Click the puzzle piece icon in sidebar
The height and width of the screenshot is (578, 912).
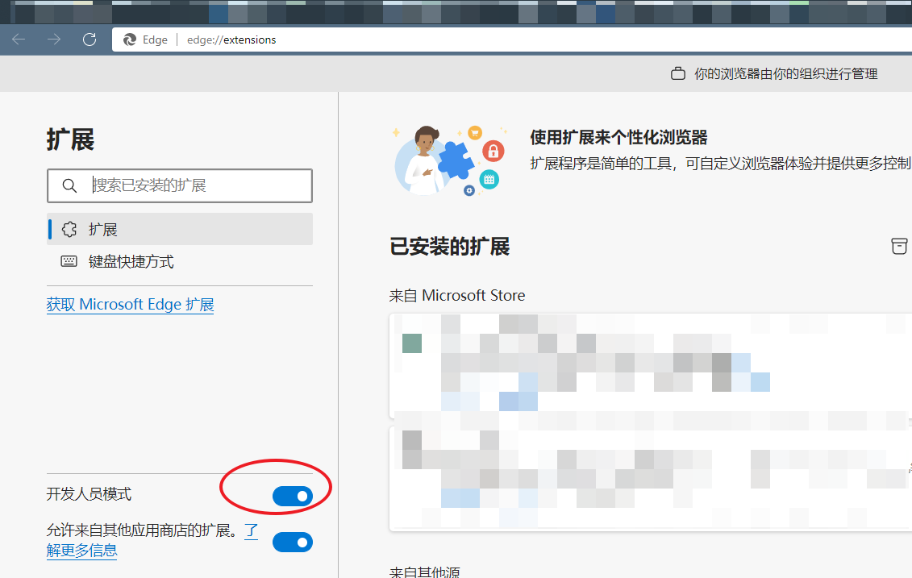[x=69, y=230]
